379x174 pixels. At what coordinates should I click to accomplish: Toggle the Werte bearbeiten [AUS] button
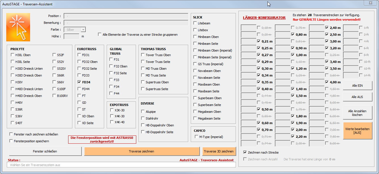pyautogui.click(x=357, y=131)
